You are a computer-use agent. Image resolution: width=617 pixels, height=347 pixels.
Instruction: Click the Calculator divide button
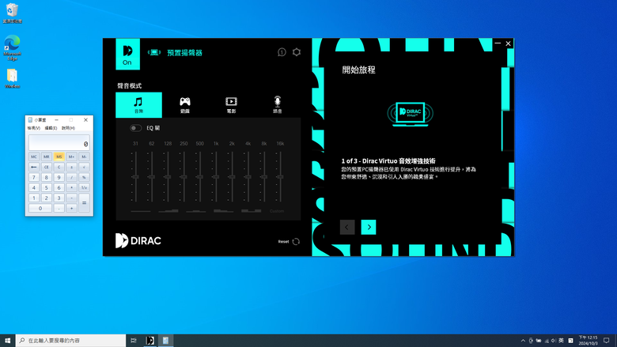tap(72, 177)
